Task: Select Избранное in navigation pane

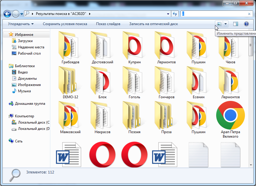Action: [x=24, y=35]
